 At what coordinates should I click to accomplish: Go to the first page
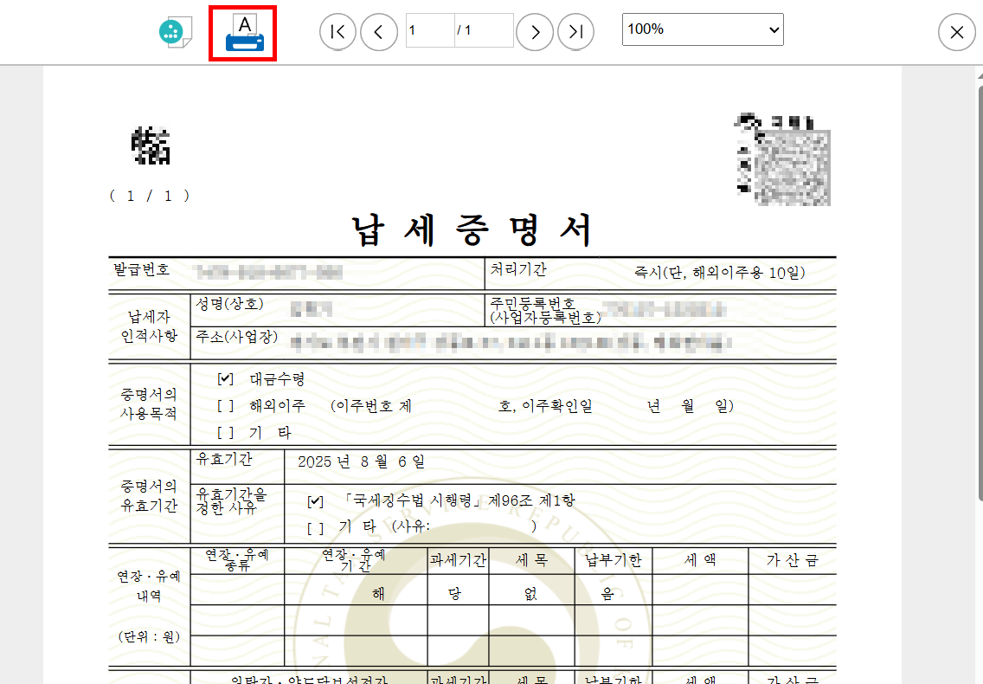click(x=337, y=32)
